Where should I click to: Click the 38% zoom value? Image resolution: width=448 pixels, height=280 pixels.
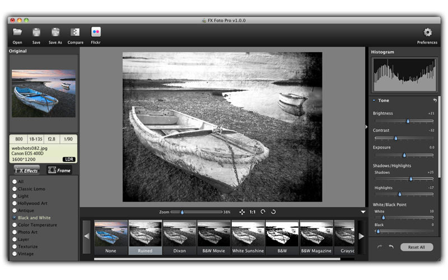(x=227, y=212)
